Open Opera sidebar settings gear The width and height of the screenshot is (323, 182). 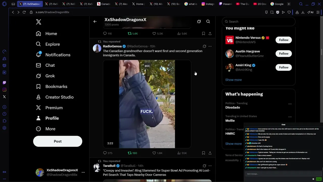[x=4, y=128]
